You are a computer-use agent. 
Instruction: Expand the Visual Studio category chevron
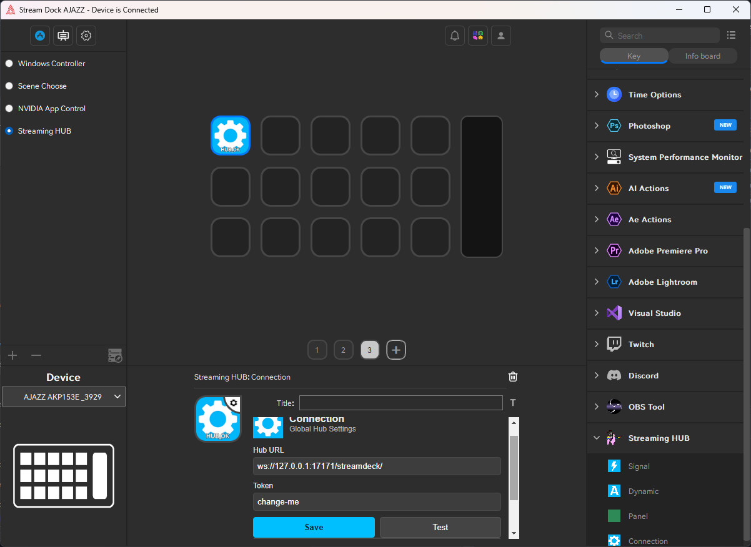[x=596, y=313]
